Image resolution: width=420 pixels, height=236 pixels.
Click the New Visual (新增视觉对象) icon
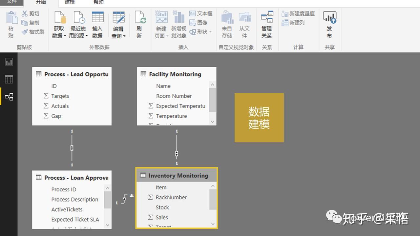point(179,17)
